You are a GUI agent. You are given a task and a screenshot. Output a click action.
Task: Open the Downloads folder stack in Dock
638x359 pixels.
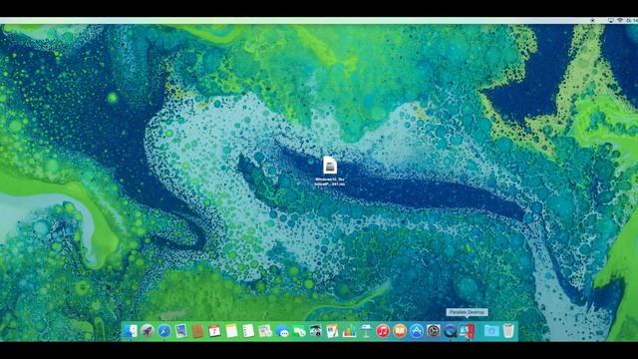click(491, 331)
